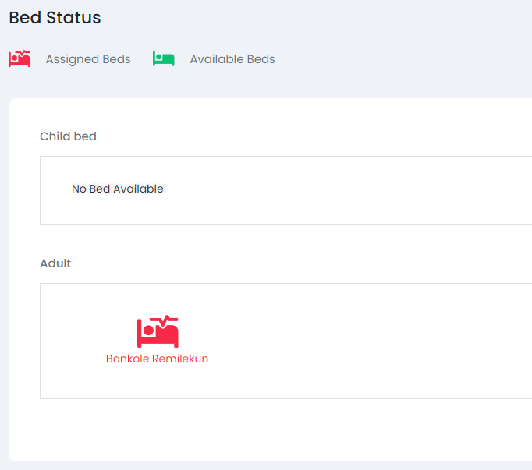Click white card area below Adult container
Viewport: 532px width, 470px height.
pos(265,429)
